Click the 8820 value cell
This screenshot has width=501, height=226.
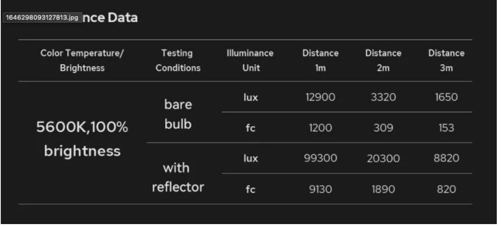[x=446, y=158]
